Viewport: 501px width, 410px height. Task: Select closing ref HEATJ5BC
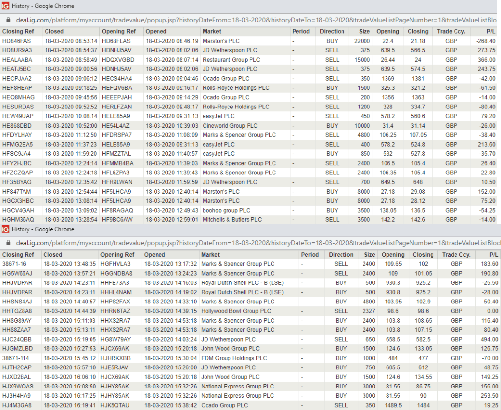pos(17,69)
